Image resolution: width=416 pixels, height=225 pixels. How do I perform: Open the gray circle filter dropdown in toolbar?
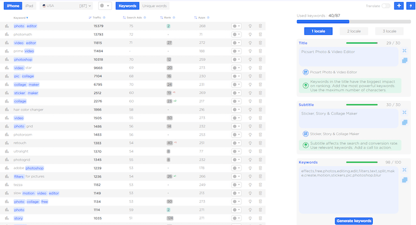(105, 6)
